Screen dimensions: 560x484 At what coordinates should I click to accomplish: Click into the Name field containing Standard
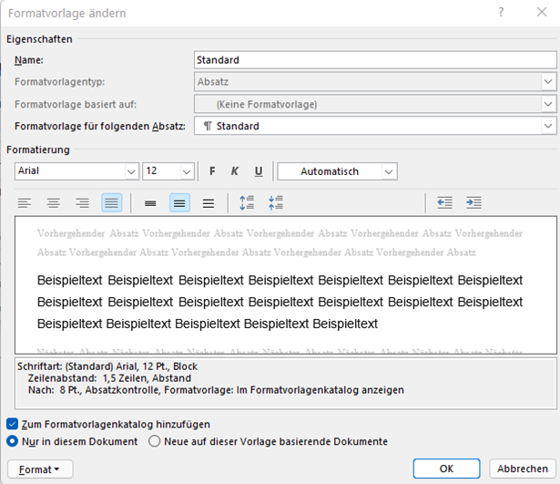(x=373, y=60)
